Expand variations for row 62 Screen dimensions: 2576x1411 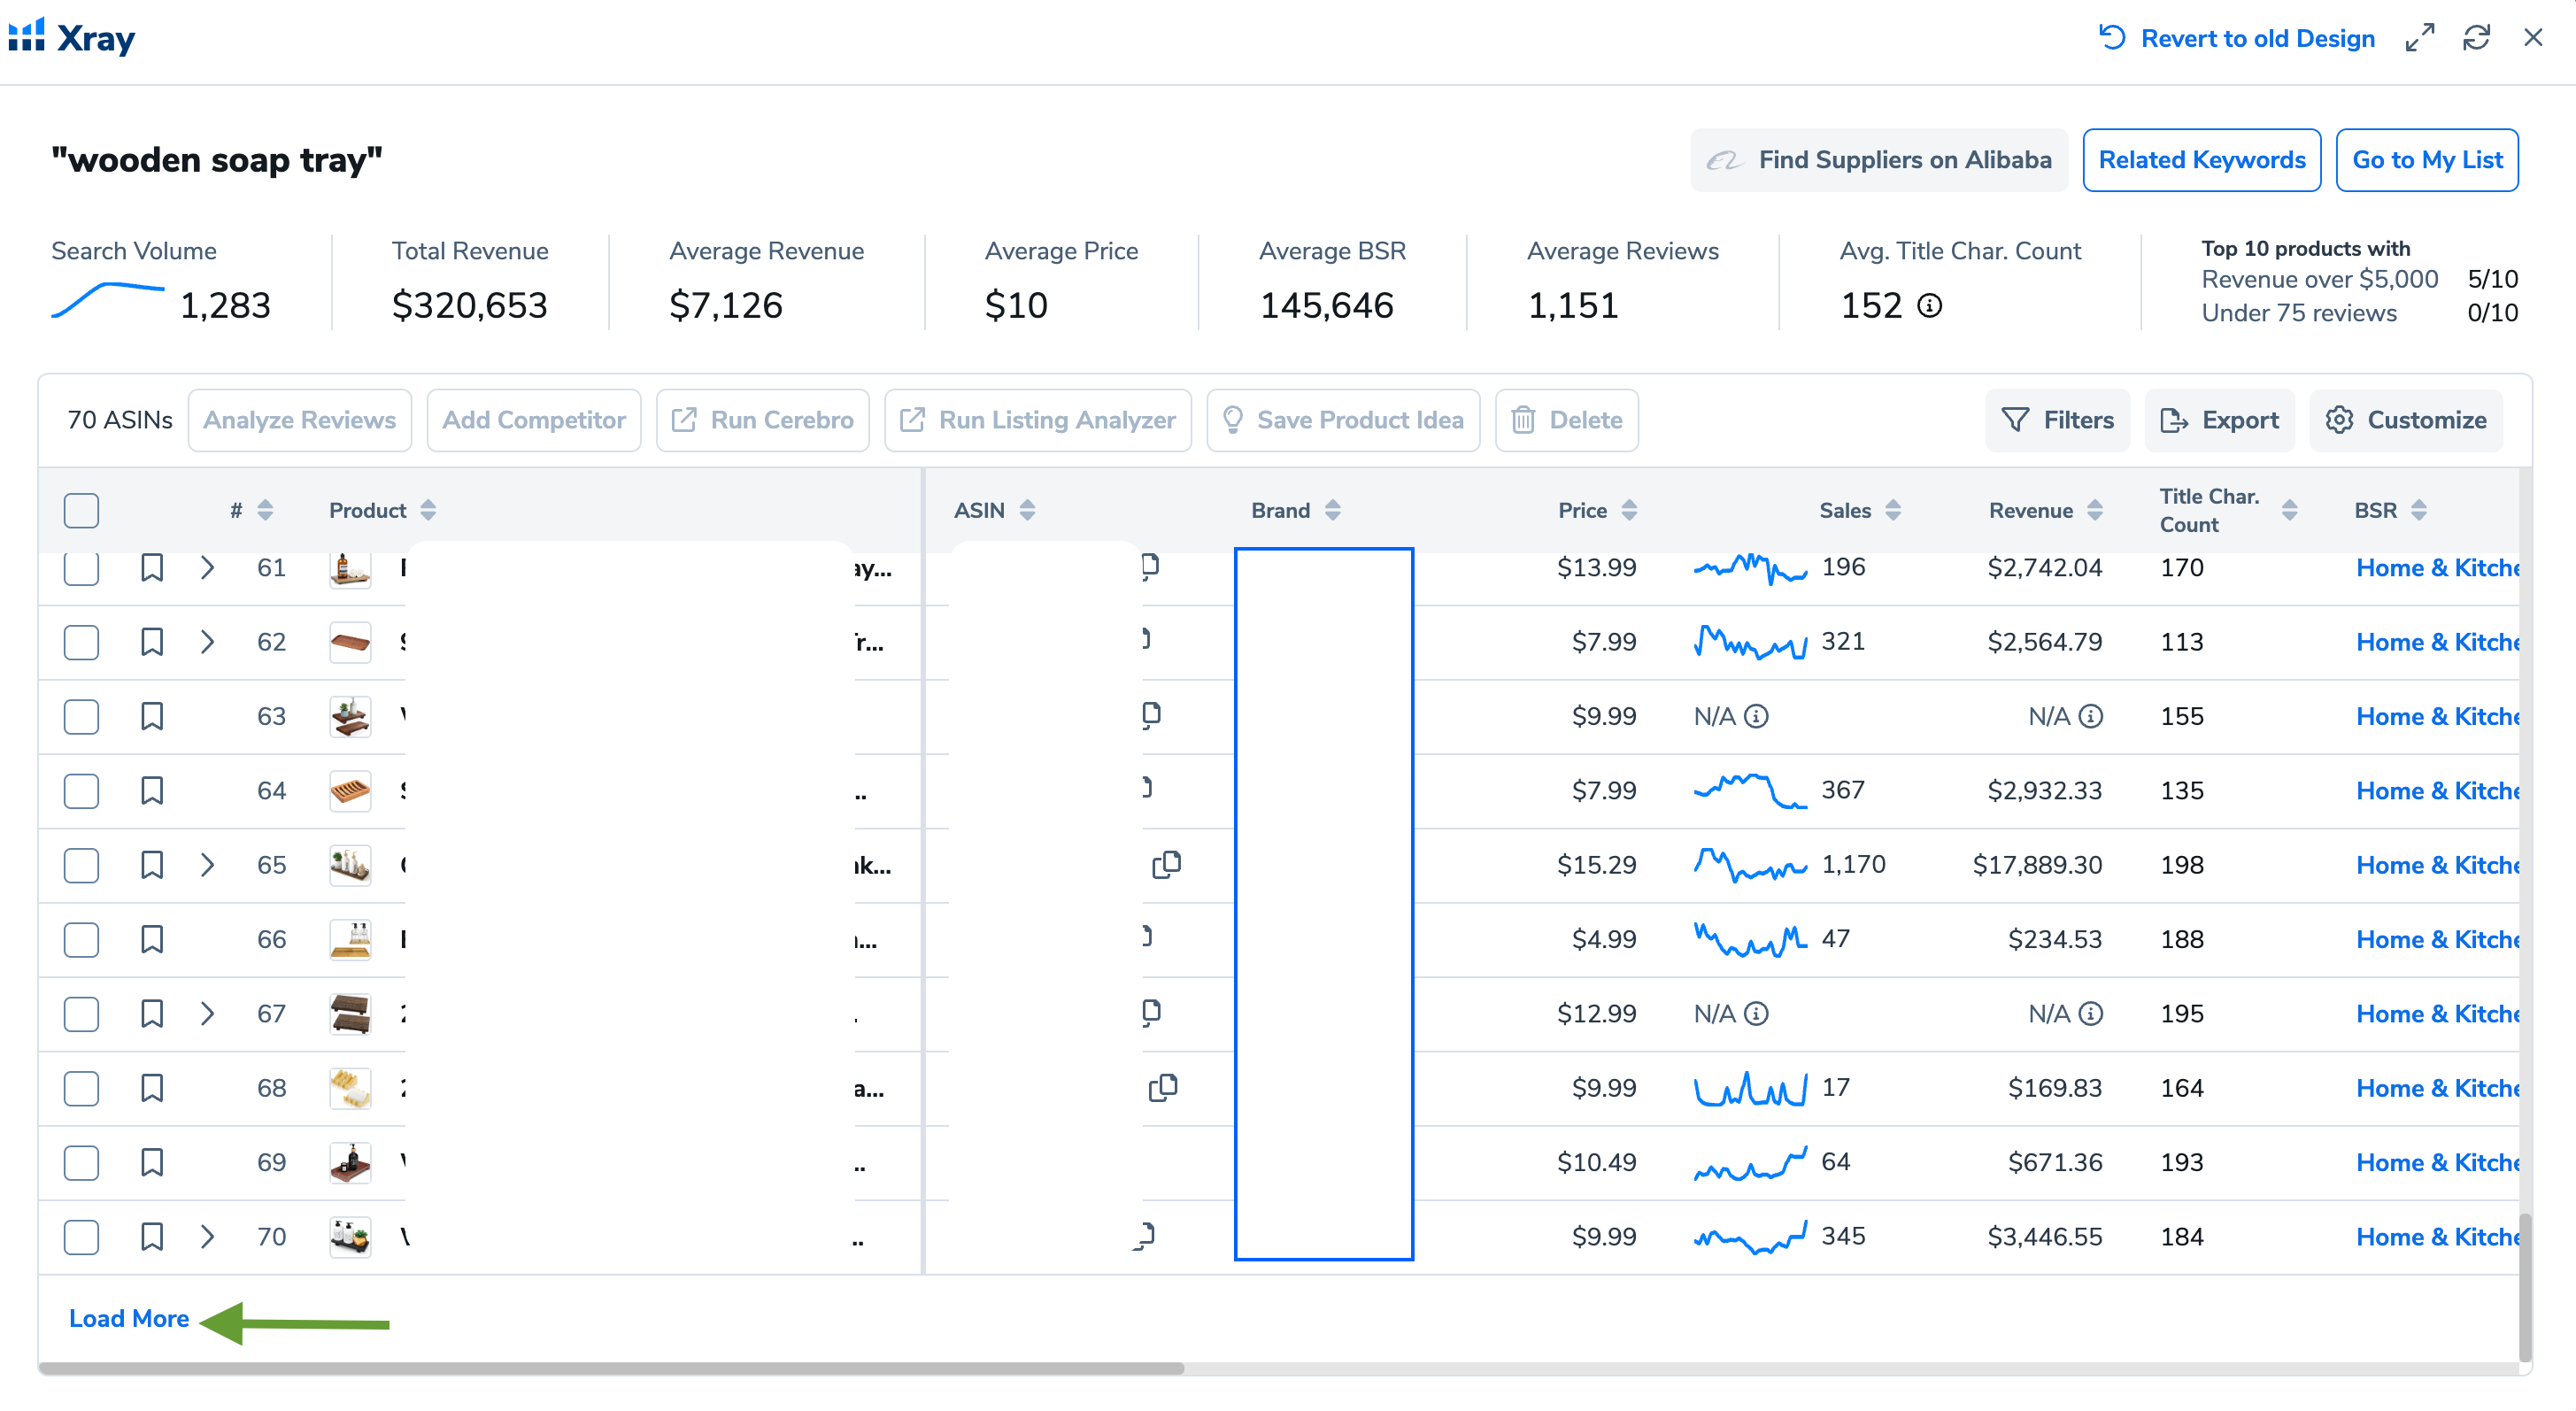pos(207,642)
